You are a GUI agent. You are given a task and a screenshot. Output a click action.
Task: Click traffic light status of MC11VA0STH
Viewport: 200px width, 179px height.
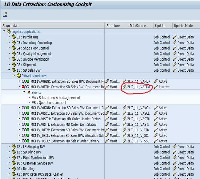tap(25, 119)
